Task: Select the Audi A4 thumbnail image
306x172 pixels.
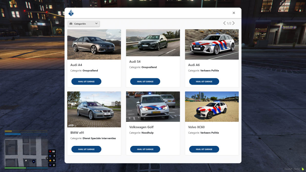Action: (94, 44)
